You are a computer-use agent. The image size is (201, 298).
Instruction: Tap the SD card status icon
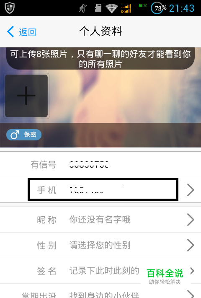pyautogui.click(x=98, y=8)
